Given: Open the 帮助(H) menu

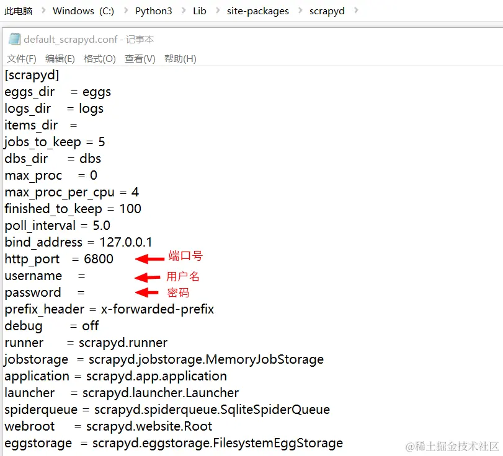Looking at the screenshot, I should 180,59.
